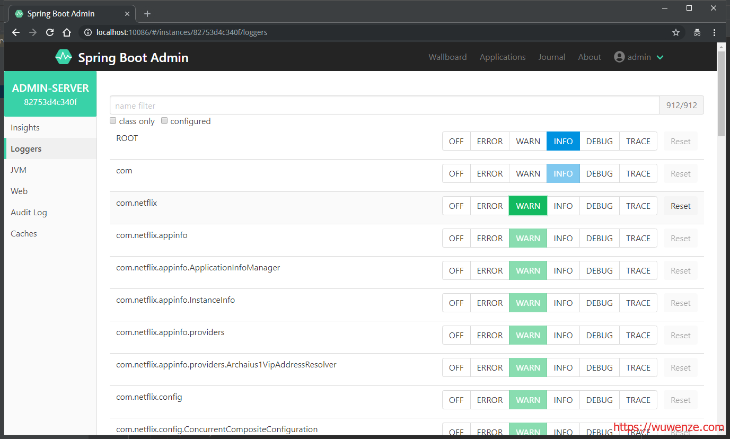Click the com.netflix.appinfo.ApplicationInfoManager logger name
Viewport: 730px width, 439px height.
pos(198,267)
